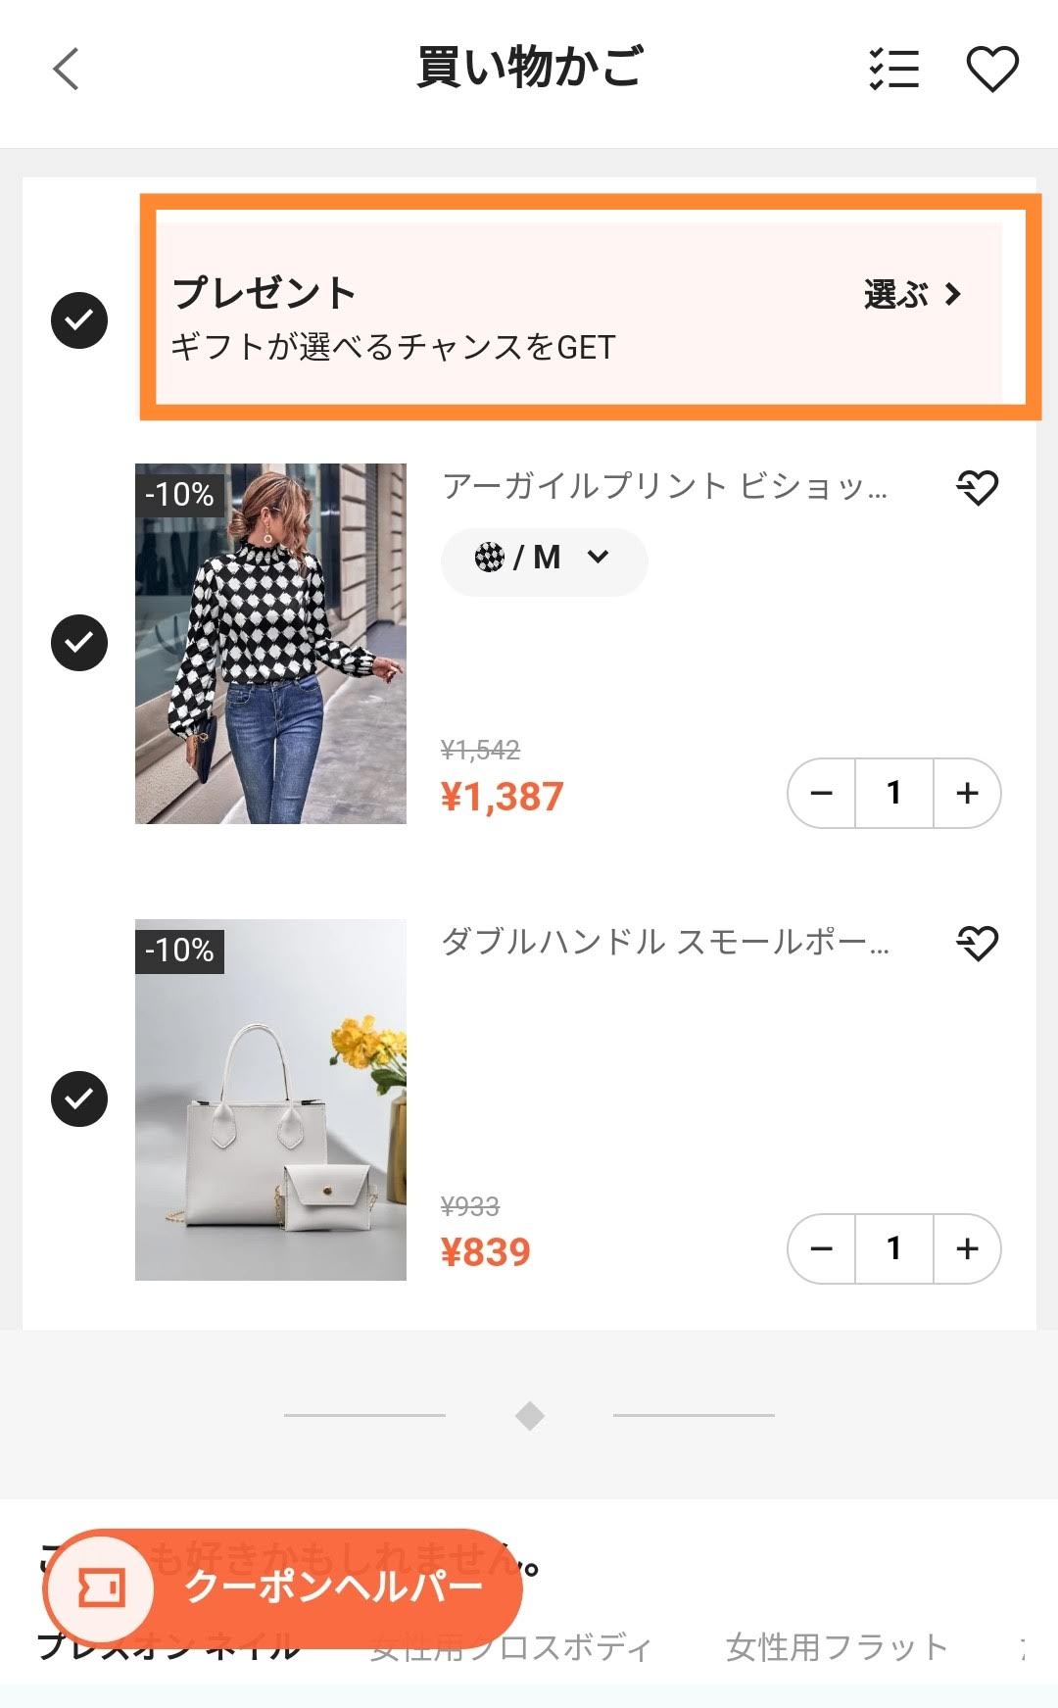Increase double handle bag quantity
The image size is (1058, 1708).
(967, 1248)
